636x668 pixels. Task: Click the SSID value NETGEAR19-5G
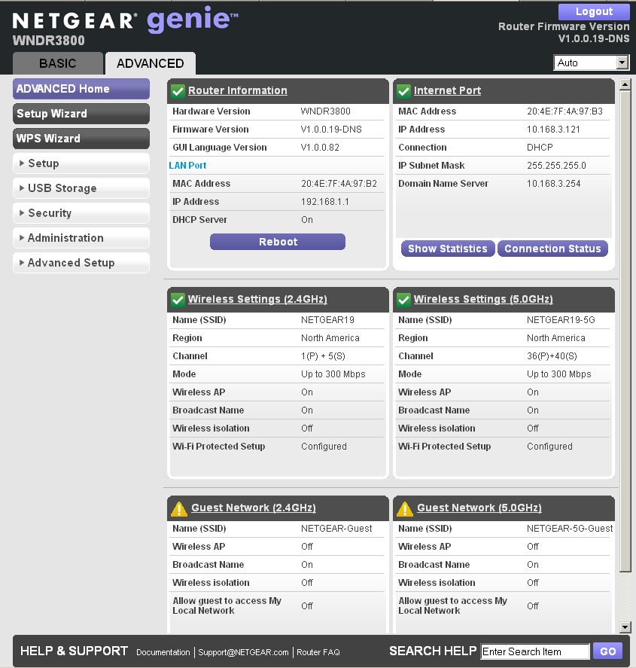[561, 320]
